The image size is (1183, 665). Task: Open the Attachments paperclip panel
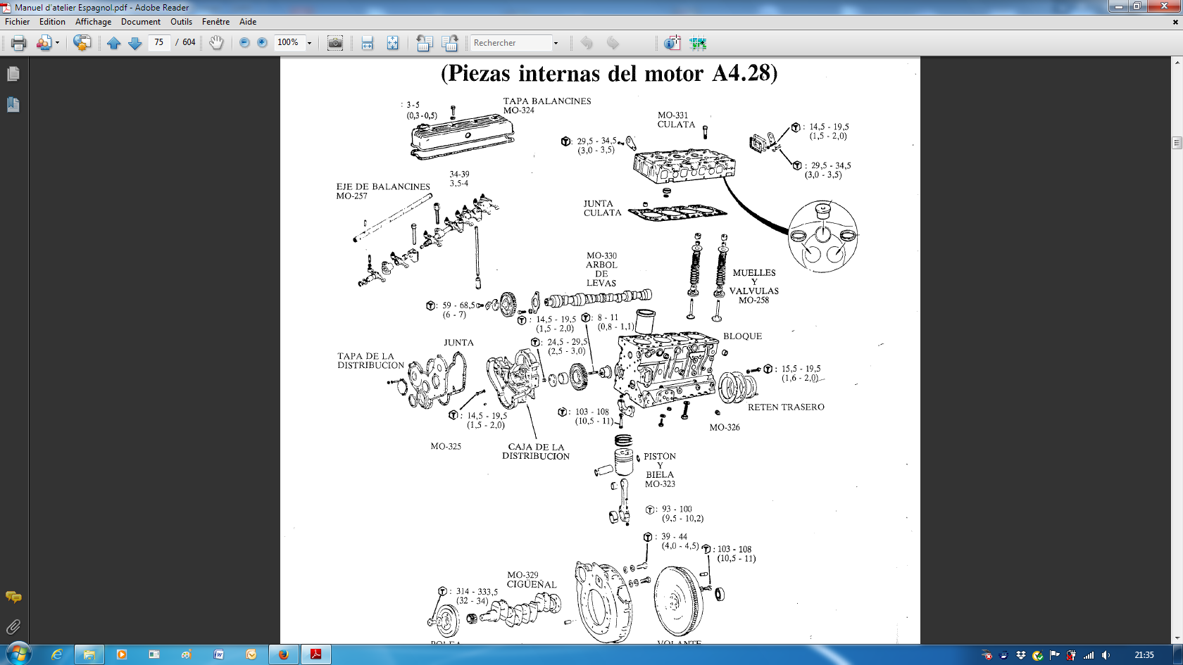pyautogui.click(x=13, y=626)
